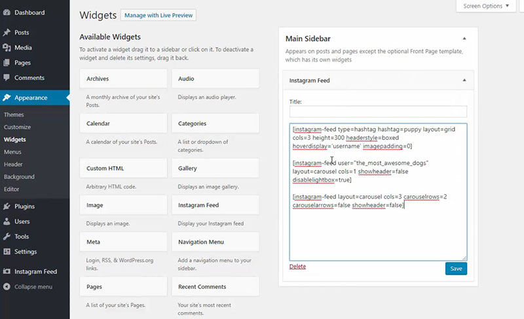Select Instagram Feed in Available Widgets
This screenshot has width=524, height=319.
pos(215,205)
